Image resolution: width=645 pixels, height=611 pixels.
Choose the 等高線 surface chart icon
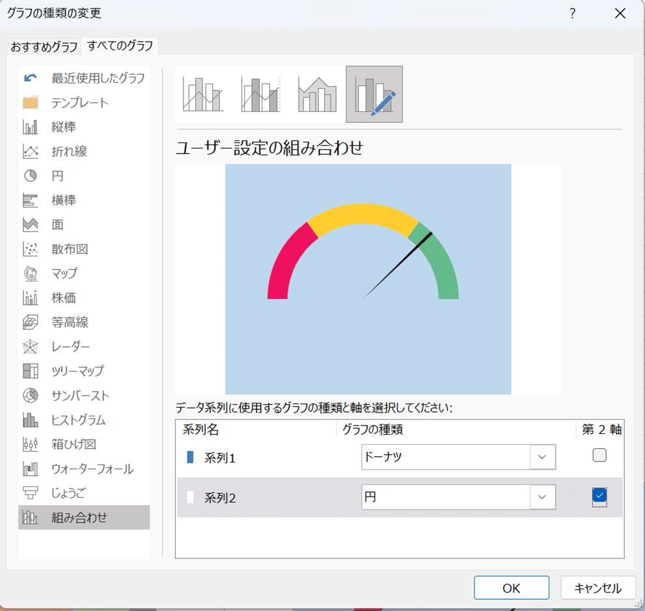31,322
